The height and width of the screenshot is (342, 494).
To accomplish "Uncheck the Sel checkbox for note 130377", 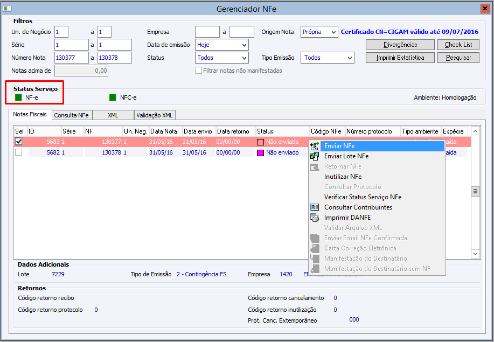I will pos(19,142).
